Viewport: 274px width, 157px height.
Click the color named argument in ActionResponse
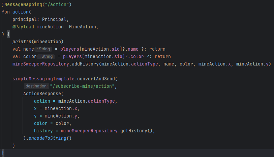click(x=40, y=124)
